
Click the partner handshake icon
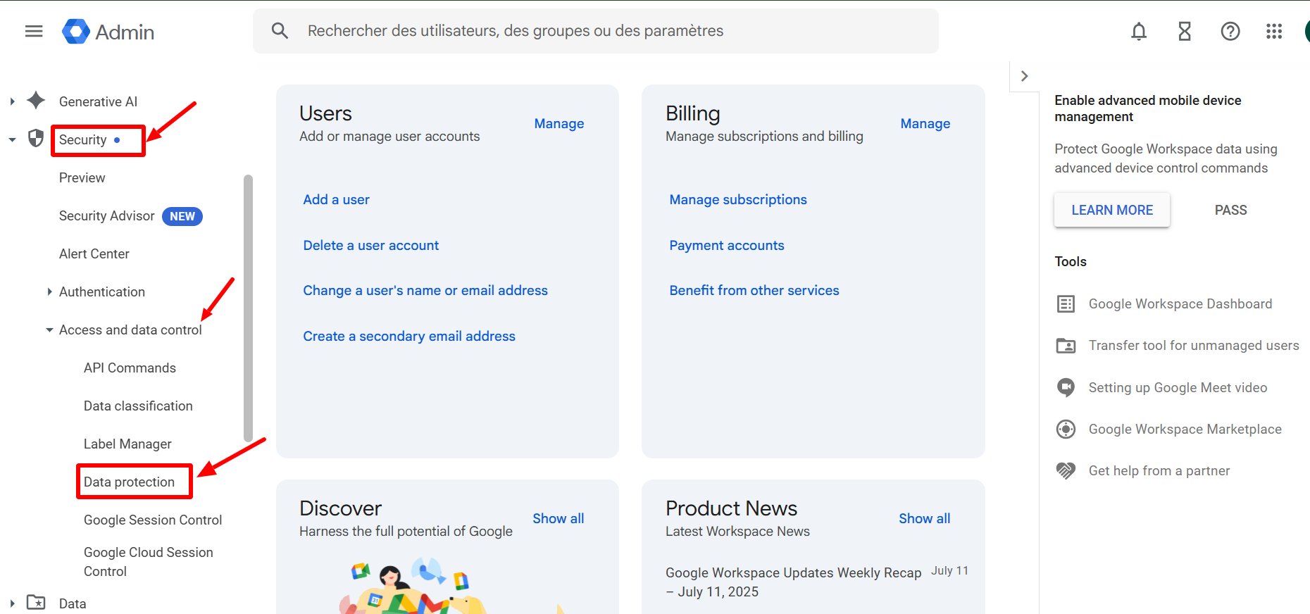(x=1066, y=470)
